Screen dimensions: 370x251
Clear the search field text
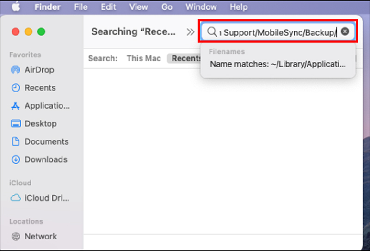tap(345, 31)
